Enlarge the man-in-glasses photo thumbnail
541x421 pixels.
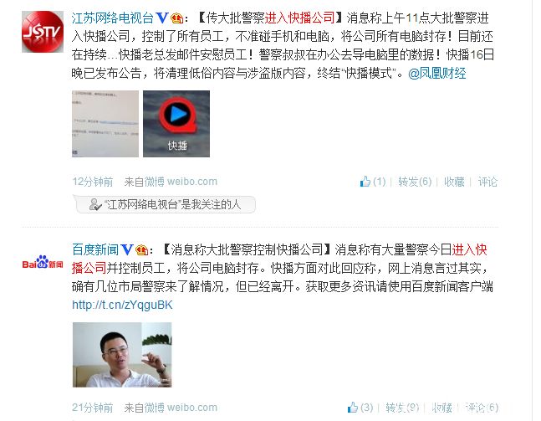click(122, 355)
